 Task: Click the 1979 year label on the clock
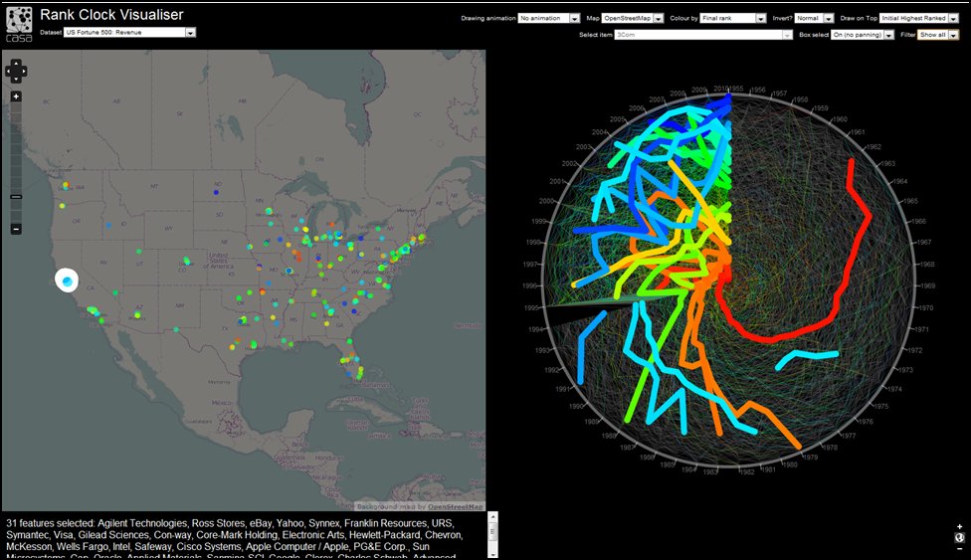tap(811, 458)
